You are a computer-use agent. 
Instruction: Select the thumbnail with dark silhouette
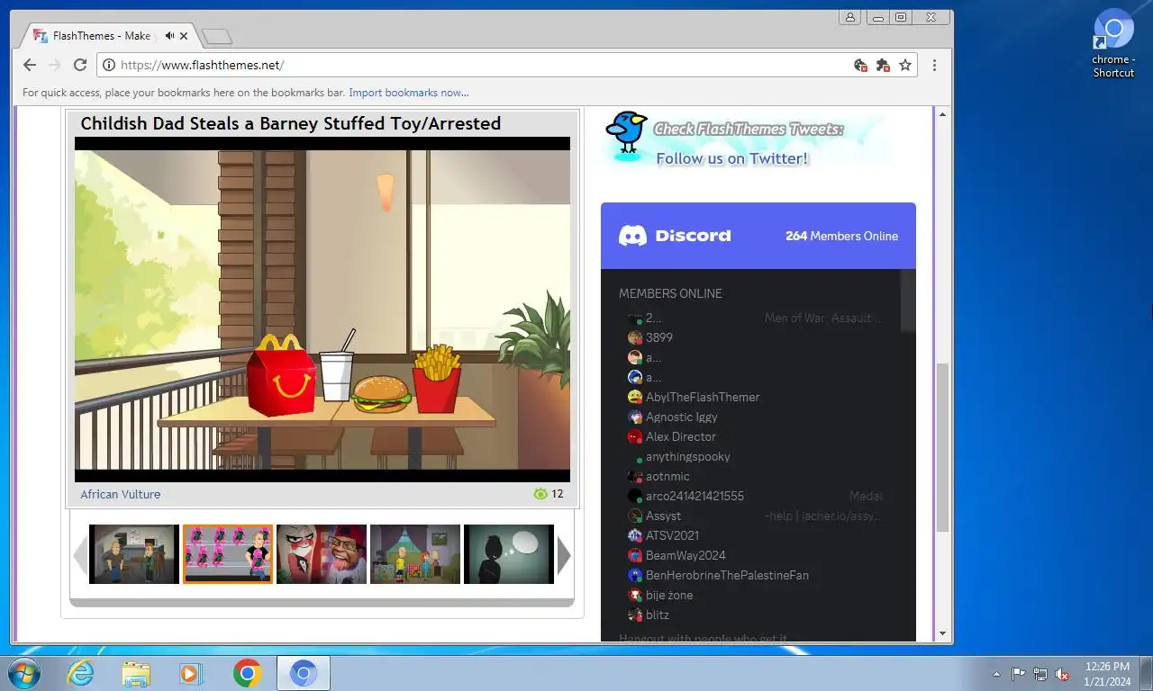[x=509, y=554]
